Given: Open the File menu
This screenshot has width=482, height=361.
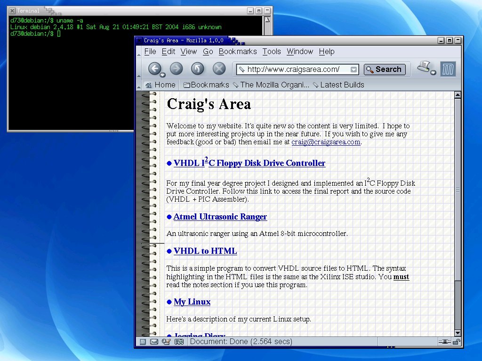Looking at the screenshot, I should [x=150, y=52].
